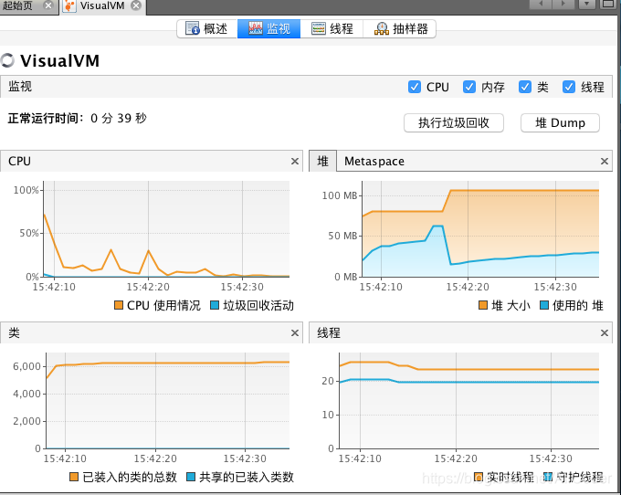Image resolution: width=621 pixels, height=495 pixels.
Task: Click the loaded classes chart area
Action: point(167,401)
